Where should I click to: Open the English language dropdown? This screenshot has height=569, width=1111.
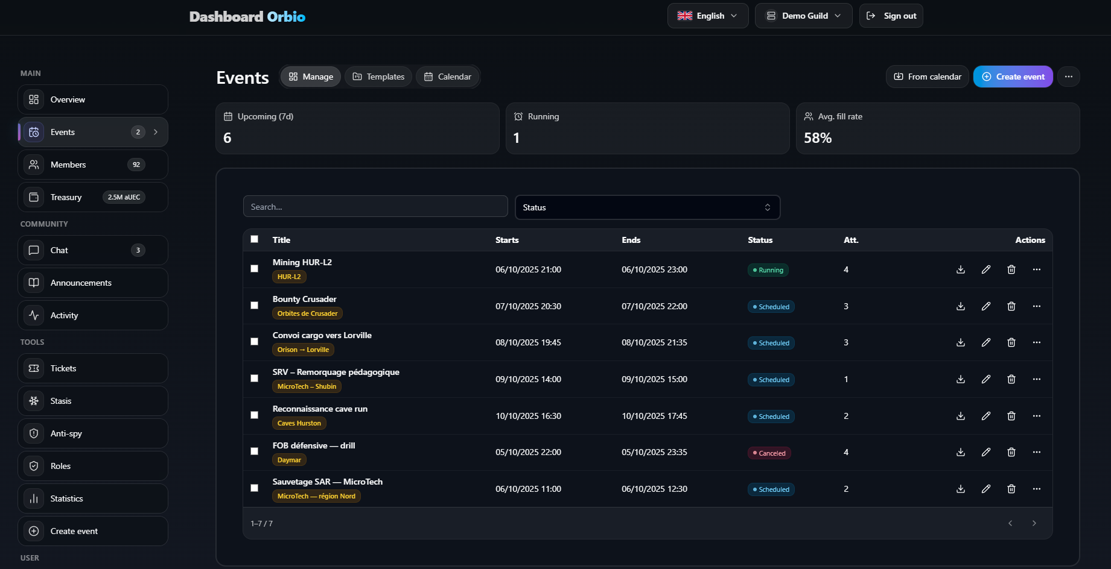pos(707,16)
